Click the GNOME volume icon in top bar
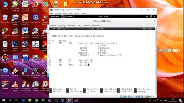The height and width of the screenshot is (103, 184). pyautogui.click(x=147, y=17)
